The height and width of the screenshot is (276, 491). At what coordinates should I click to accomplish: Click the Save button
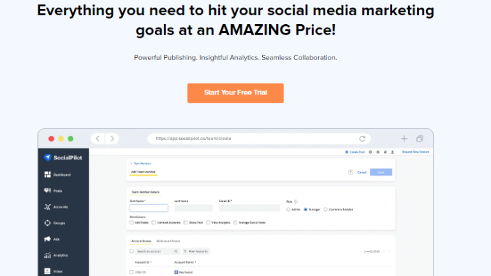(x=381, y=172)
